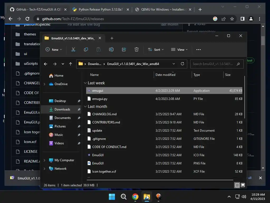The width and height of the screenshot is (270, 203).
Task: Open Videos in navigation pane
Action: pos(59,143)
